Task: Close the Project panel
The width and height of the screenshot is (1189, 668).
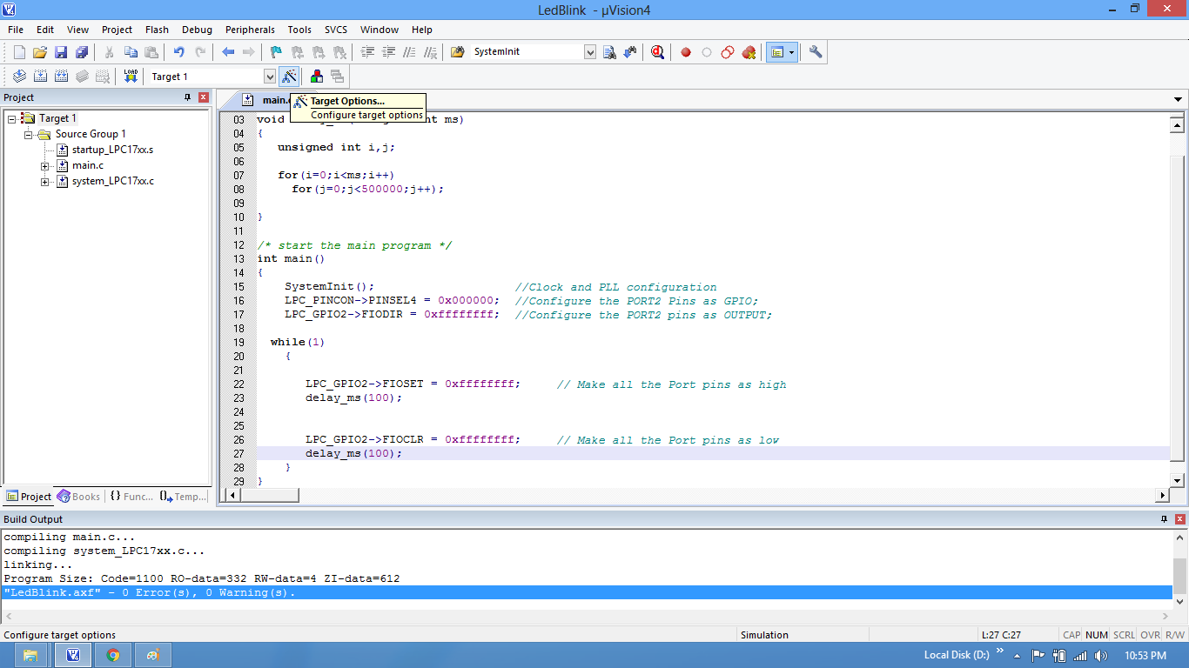Action: point(204,97)
